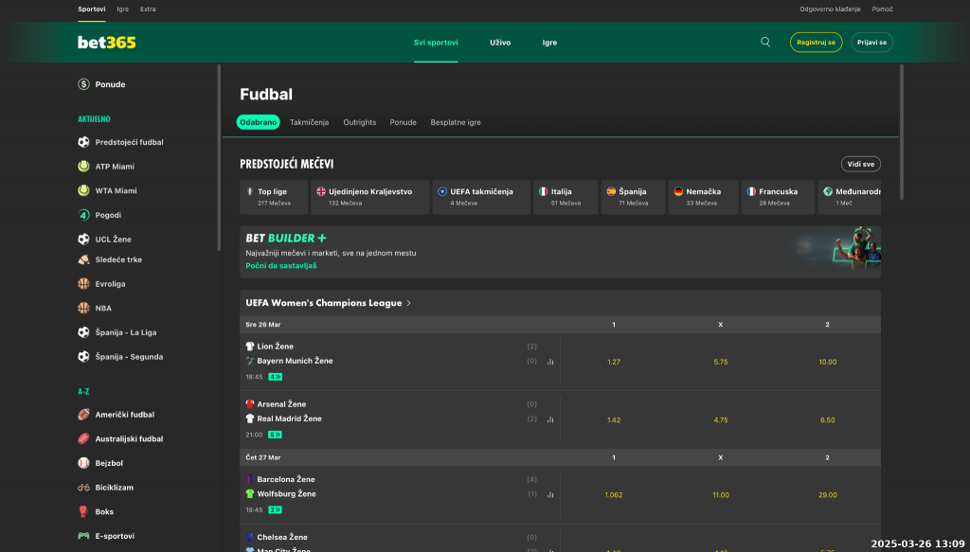Switch to Igre top-left tab
The height and width of the screenshot is (552, 970).
coord(122,9)
